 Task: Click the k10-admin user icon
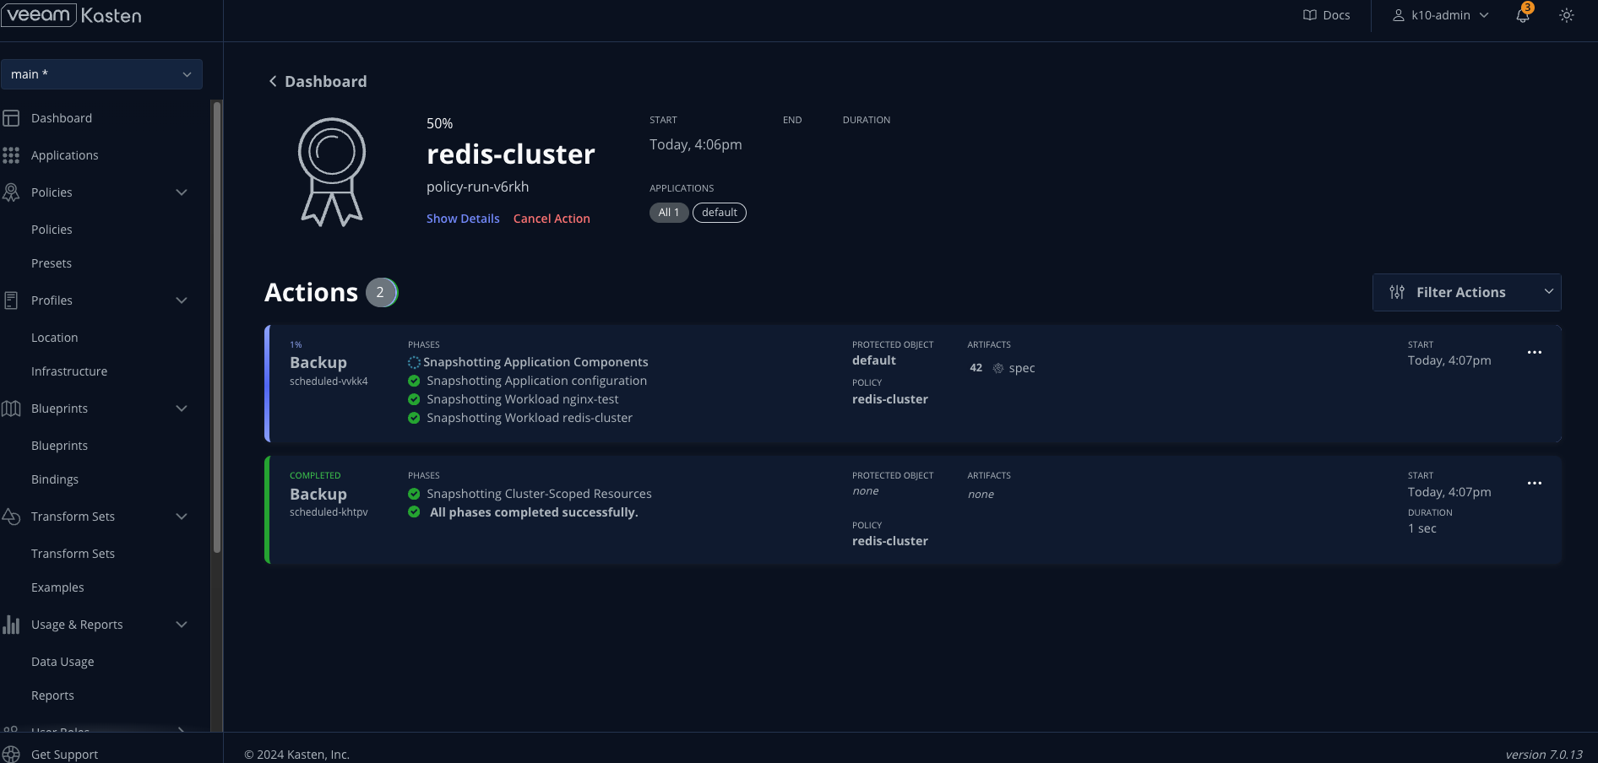click(1399, 15)
